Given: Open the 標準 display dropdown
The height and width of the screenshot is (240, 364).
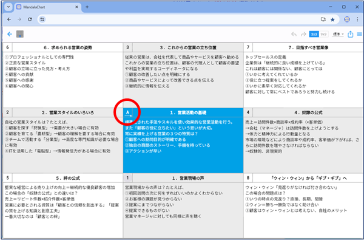Looking at the screenshot, I should 339,34.
